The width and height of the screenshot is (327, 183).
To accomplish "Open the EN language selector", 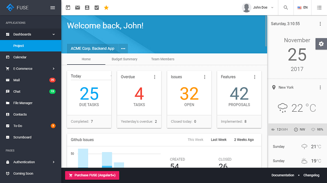I will tap(302, 8).
